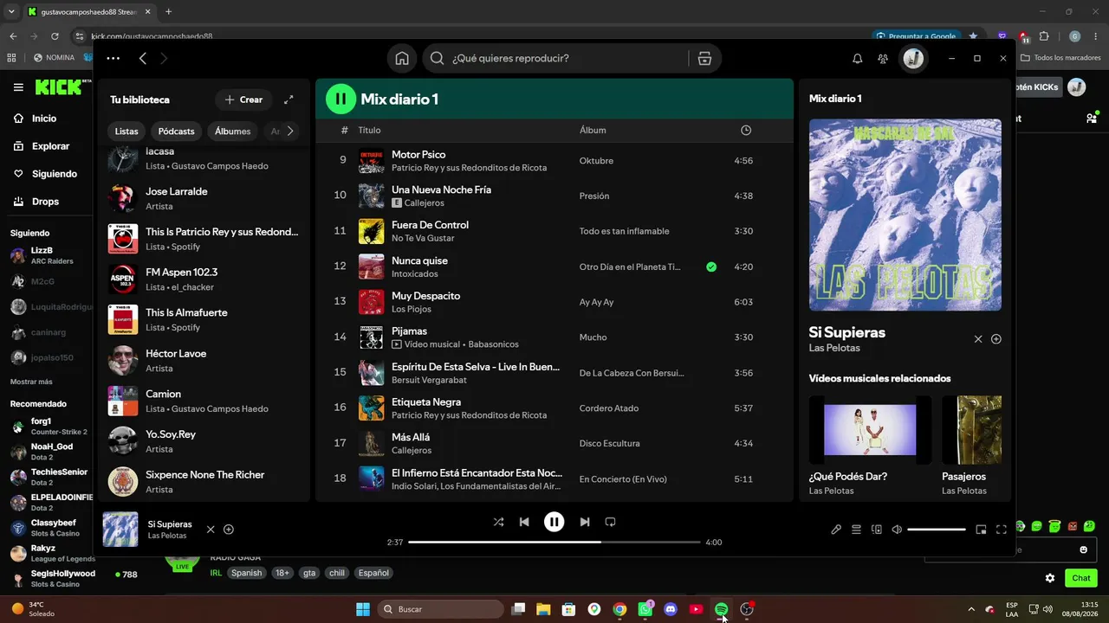Image resolution: width=1109 pixels, height=623 pixels.
Task: Open the ¿Qué Podés Dar? video thumbnail
Action: point(870,430)
